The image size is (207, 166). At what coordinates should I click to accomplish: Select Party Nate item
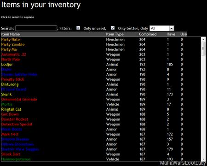click(11, 40)
